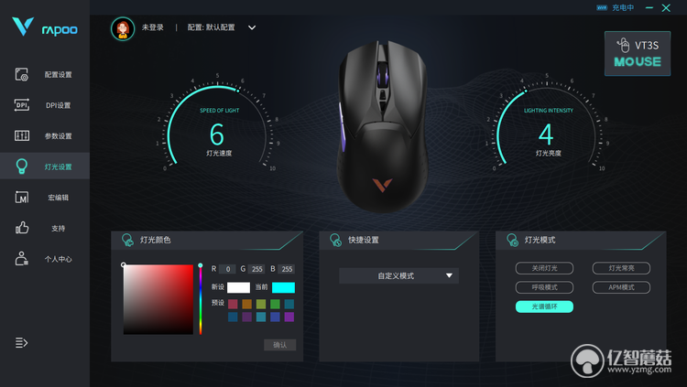687x387 pixels.
Task: Select the 灯光设置 lightbulb icon
Action: (21, 167)
